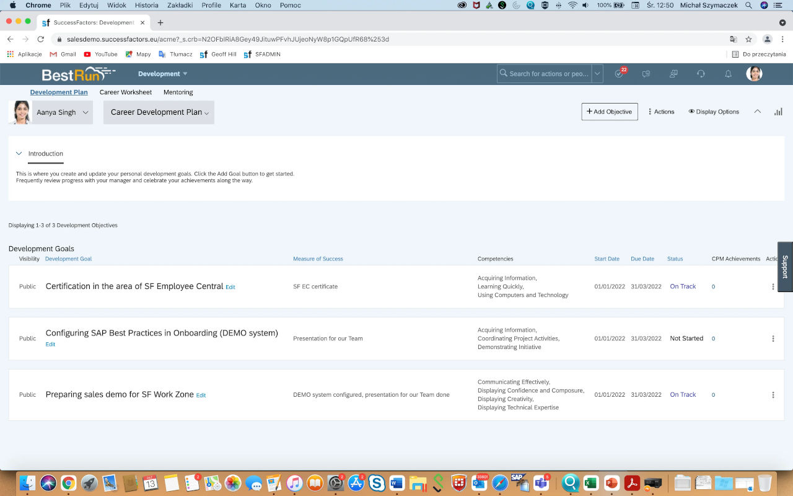Switch to the Development Plan tab

tap(59, 92)
